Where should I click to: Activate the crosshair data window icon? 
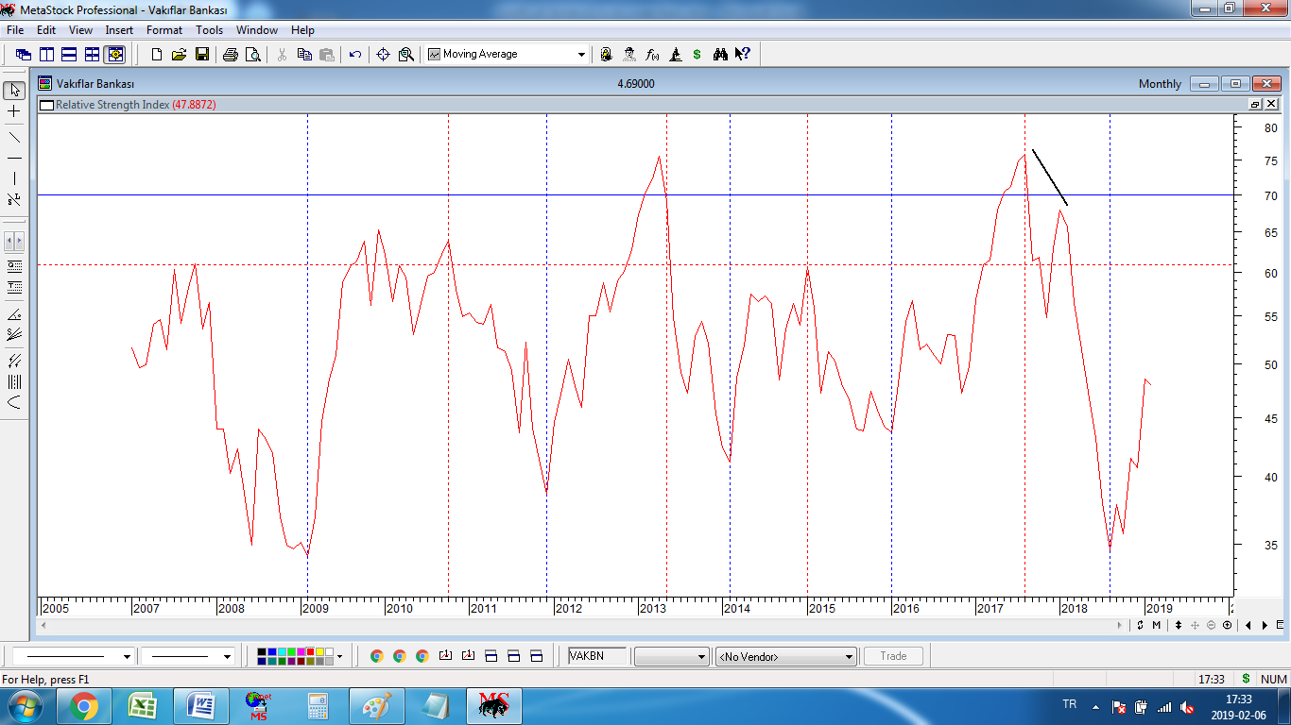(x=383, y=55)
